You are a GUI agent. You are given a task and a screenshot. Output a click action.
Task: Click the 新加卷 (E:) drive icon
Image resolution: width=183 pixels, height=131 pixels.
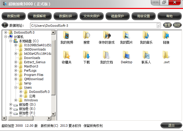16,109
